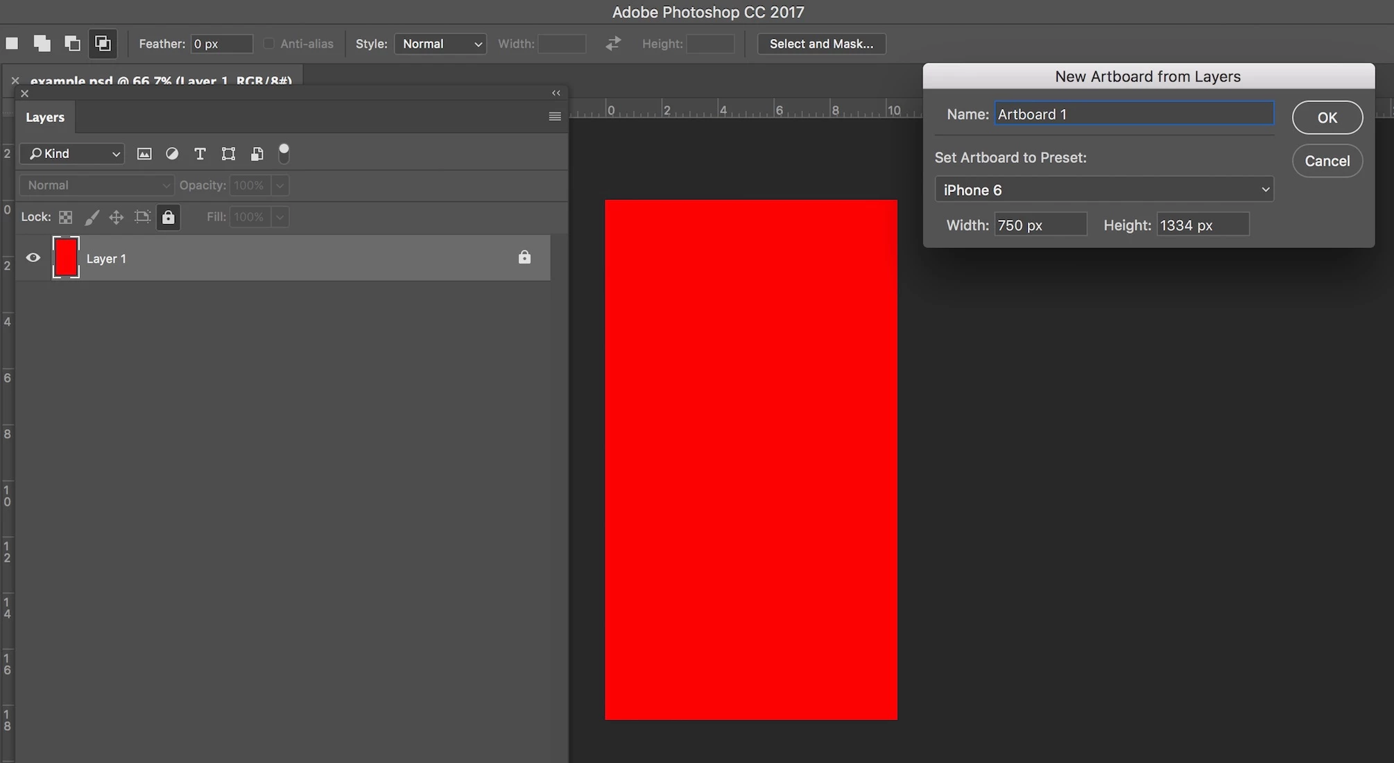Click Select and Mask button

coord(821,44)
